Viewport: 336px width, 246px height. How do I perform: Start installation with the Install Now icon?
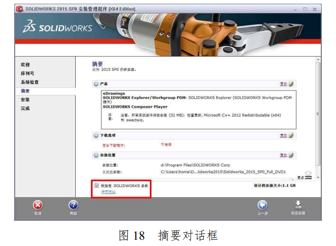298,205
